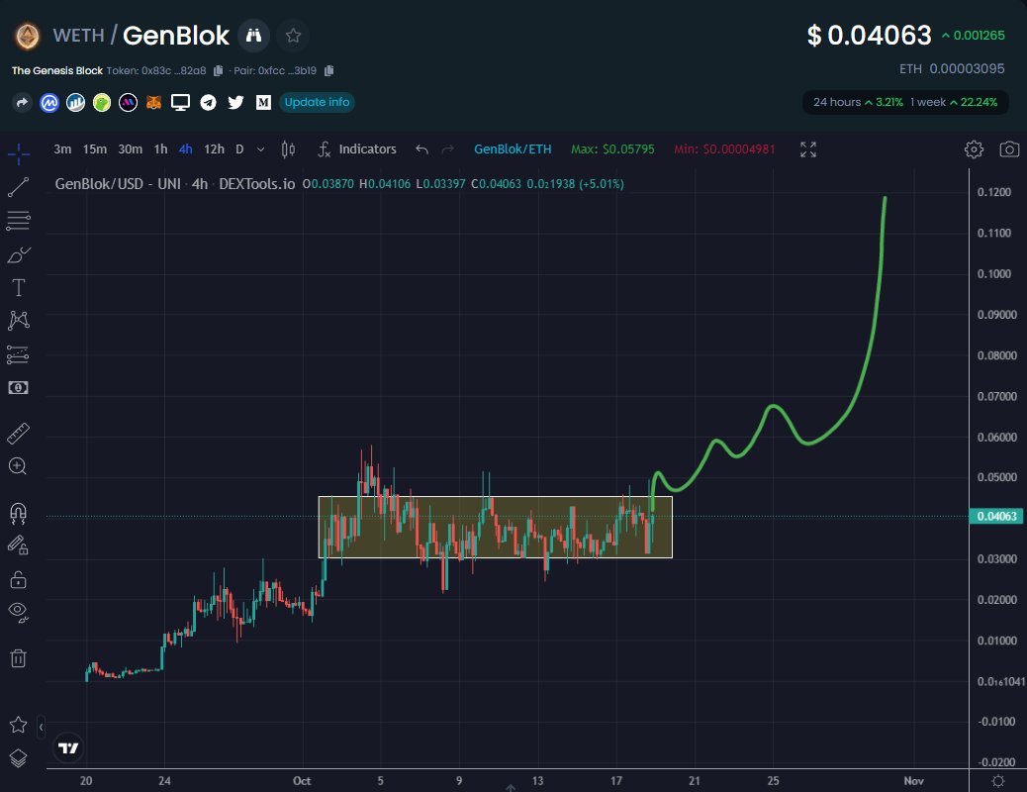Switch chart to 12h timeframe
The height and width of the screenshot is (792, 1027).
click(214, 149)
